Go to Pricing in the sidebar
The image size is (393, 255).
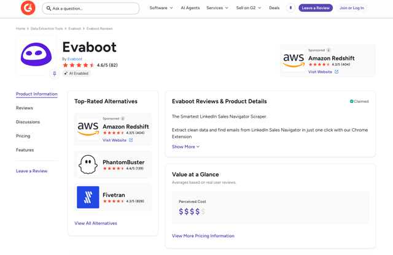click(23, 136)
